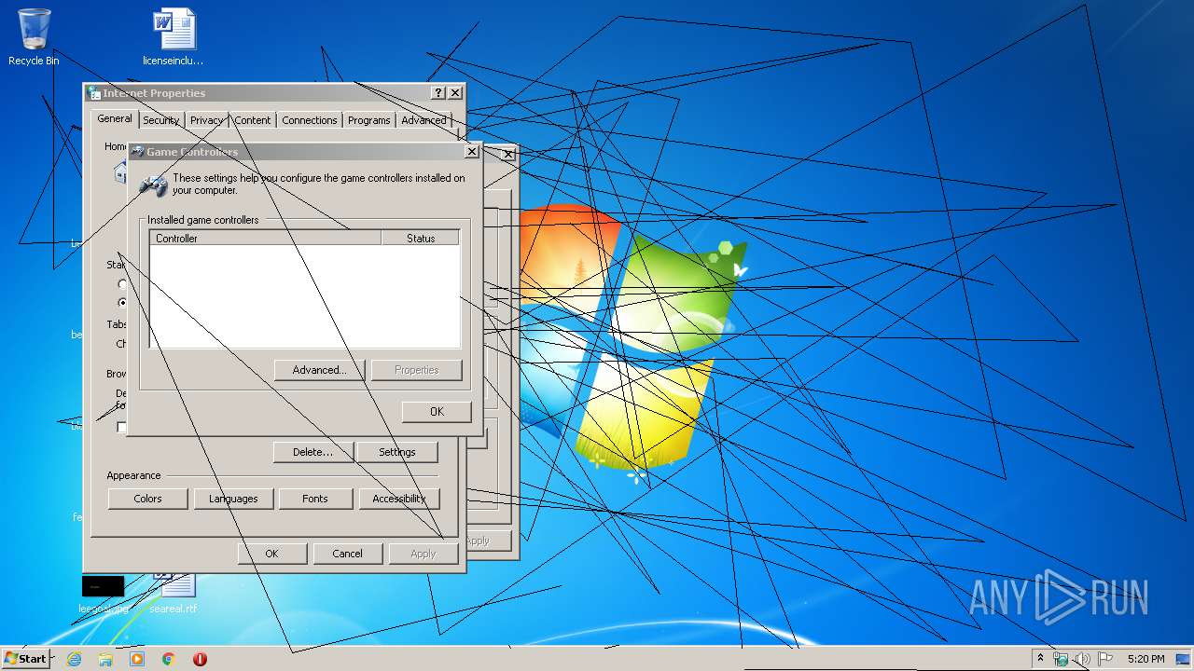Open Languages appearance settings
Image resolution: width=1194 pixels, height=671 pixels.
pyautogui.click(x=233, y=499)
